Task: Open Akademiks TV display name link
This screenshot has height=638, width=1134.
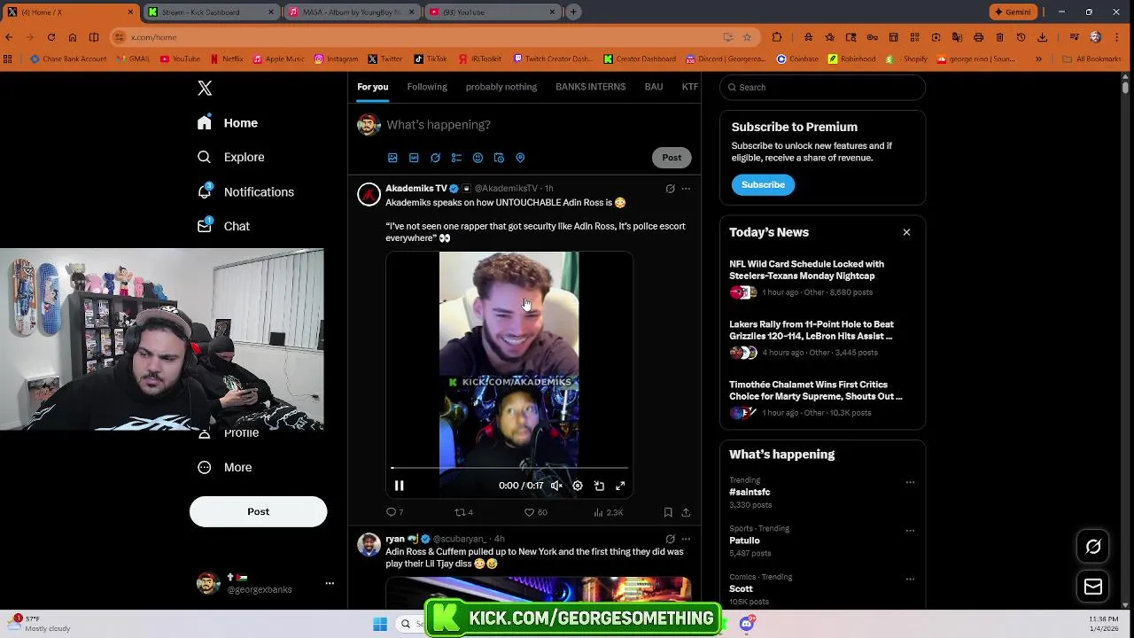Action: (x=416, y=188)
